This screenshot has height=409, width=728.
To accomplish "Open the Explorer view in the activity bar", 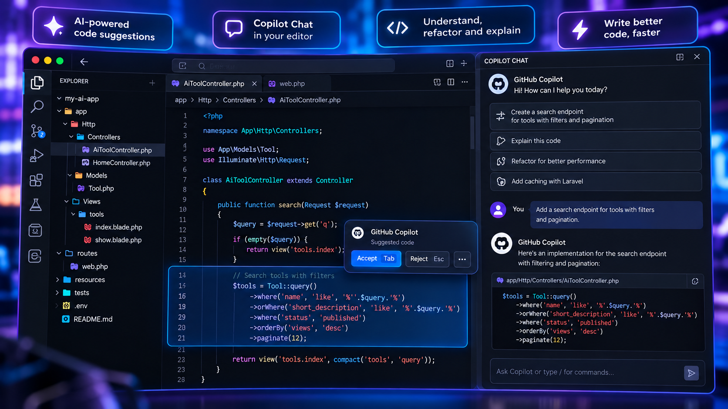I will [x=37, y=82].
